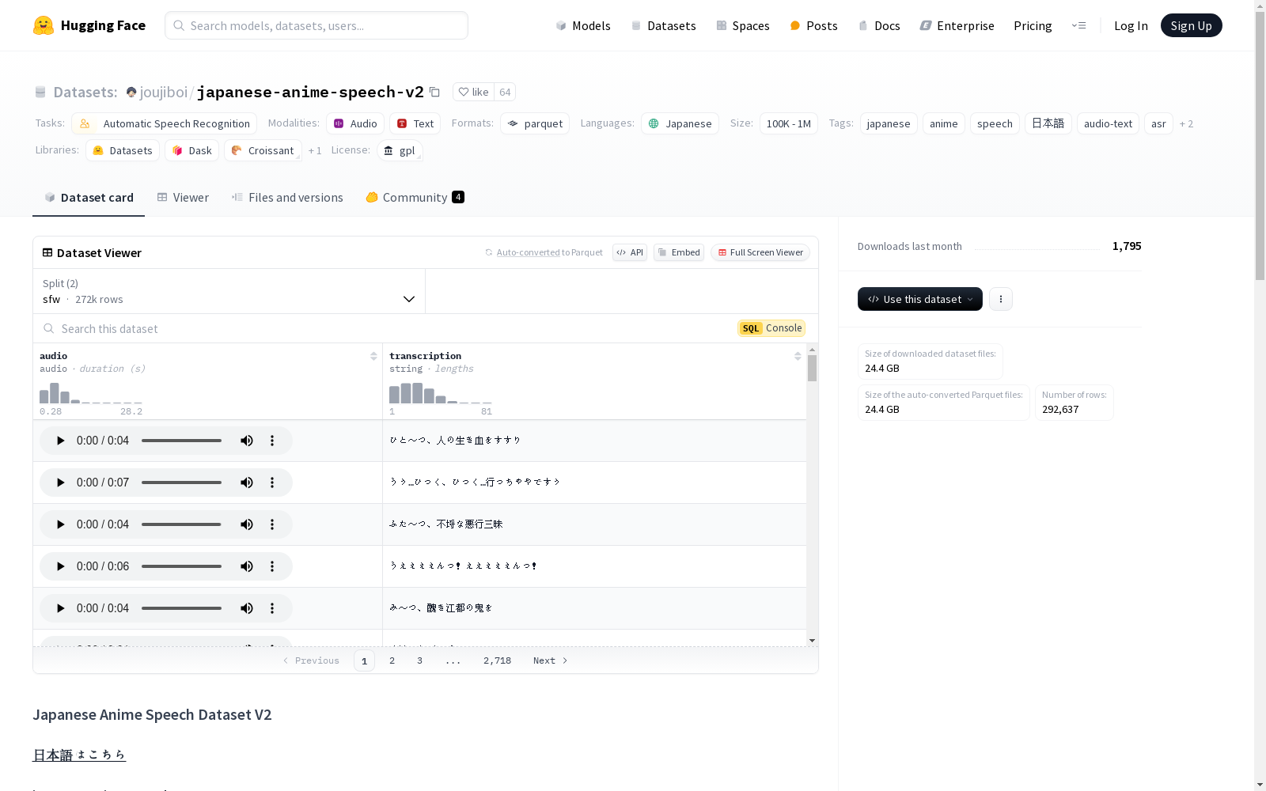1266x791 pixels.
Task: Click the Embed button
Action: click(x=679, y=252)
